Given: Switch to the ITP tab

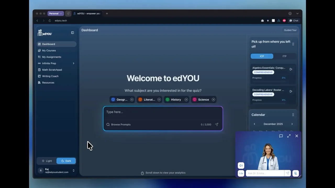Looking at the screenshot, I should [284, 56].
